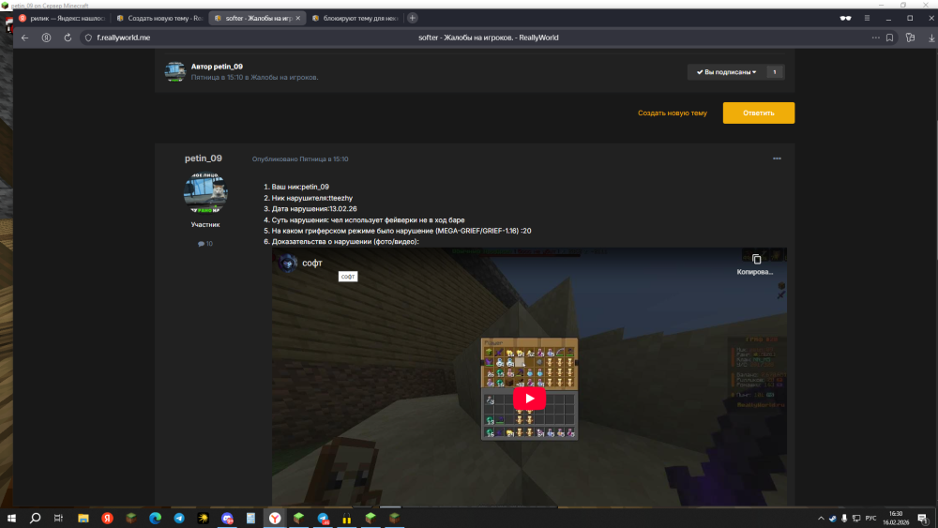Image resolution: width=938 pixels, height=528 pixels.
Task: Open the 'Вы подписаны' subscription dropdown
Action: point(726,72)
